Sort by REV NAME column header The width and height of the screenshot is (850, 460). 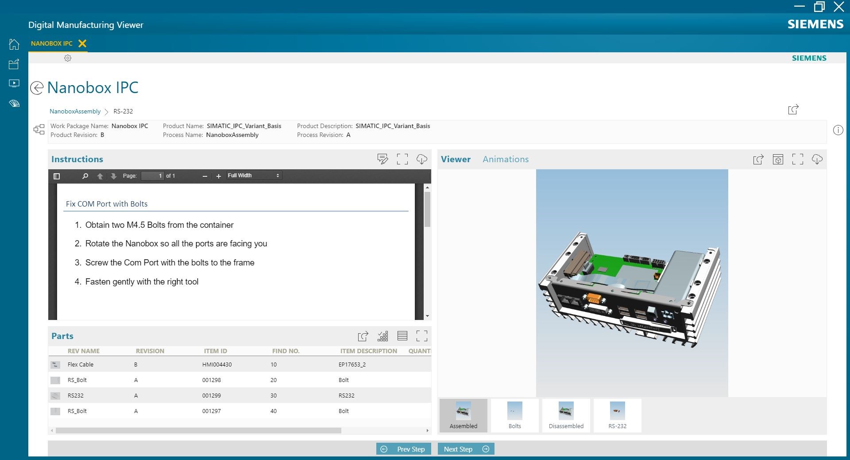tap(84, 351)
